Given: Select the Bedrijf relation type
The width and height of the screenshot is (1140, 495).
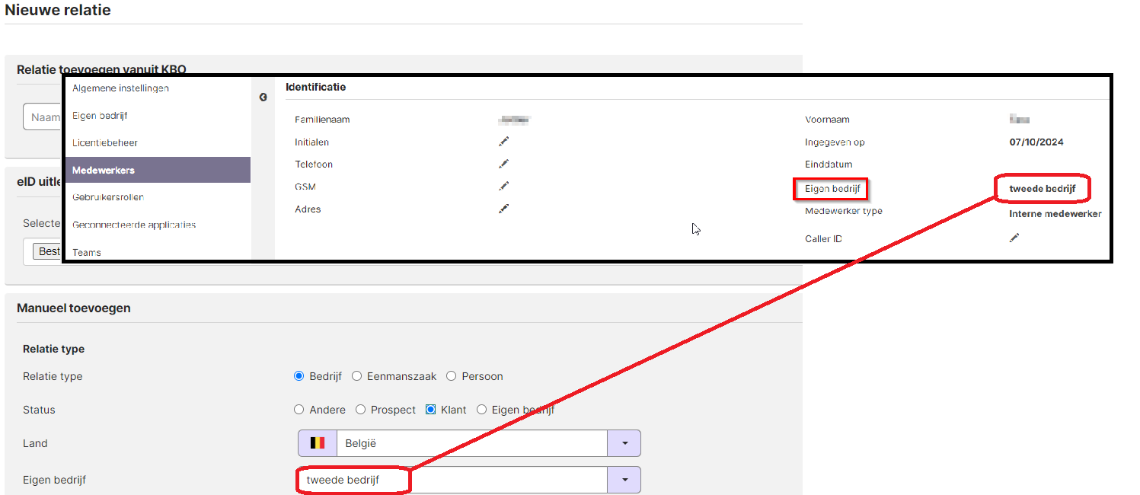Looking at the screenshot, I should pyautogui.click(x=299, y=376).
